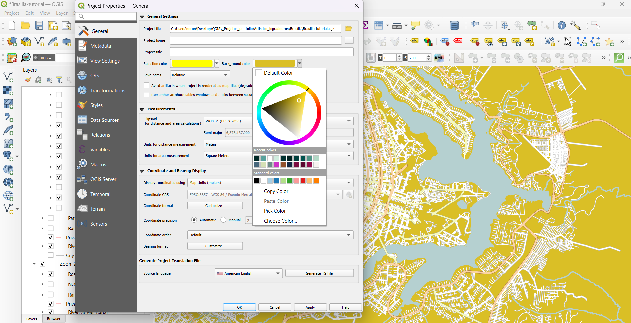Screen dimensions: 631x323
Task: Collapse the Zoom group in Layers tree
Action: [x=34, y=264]
